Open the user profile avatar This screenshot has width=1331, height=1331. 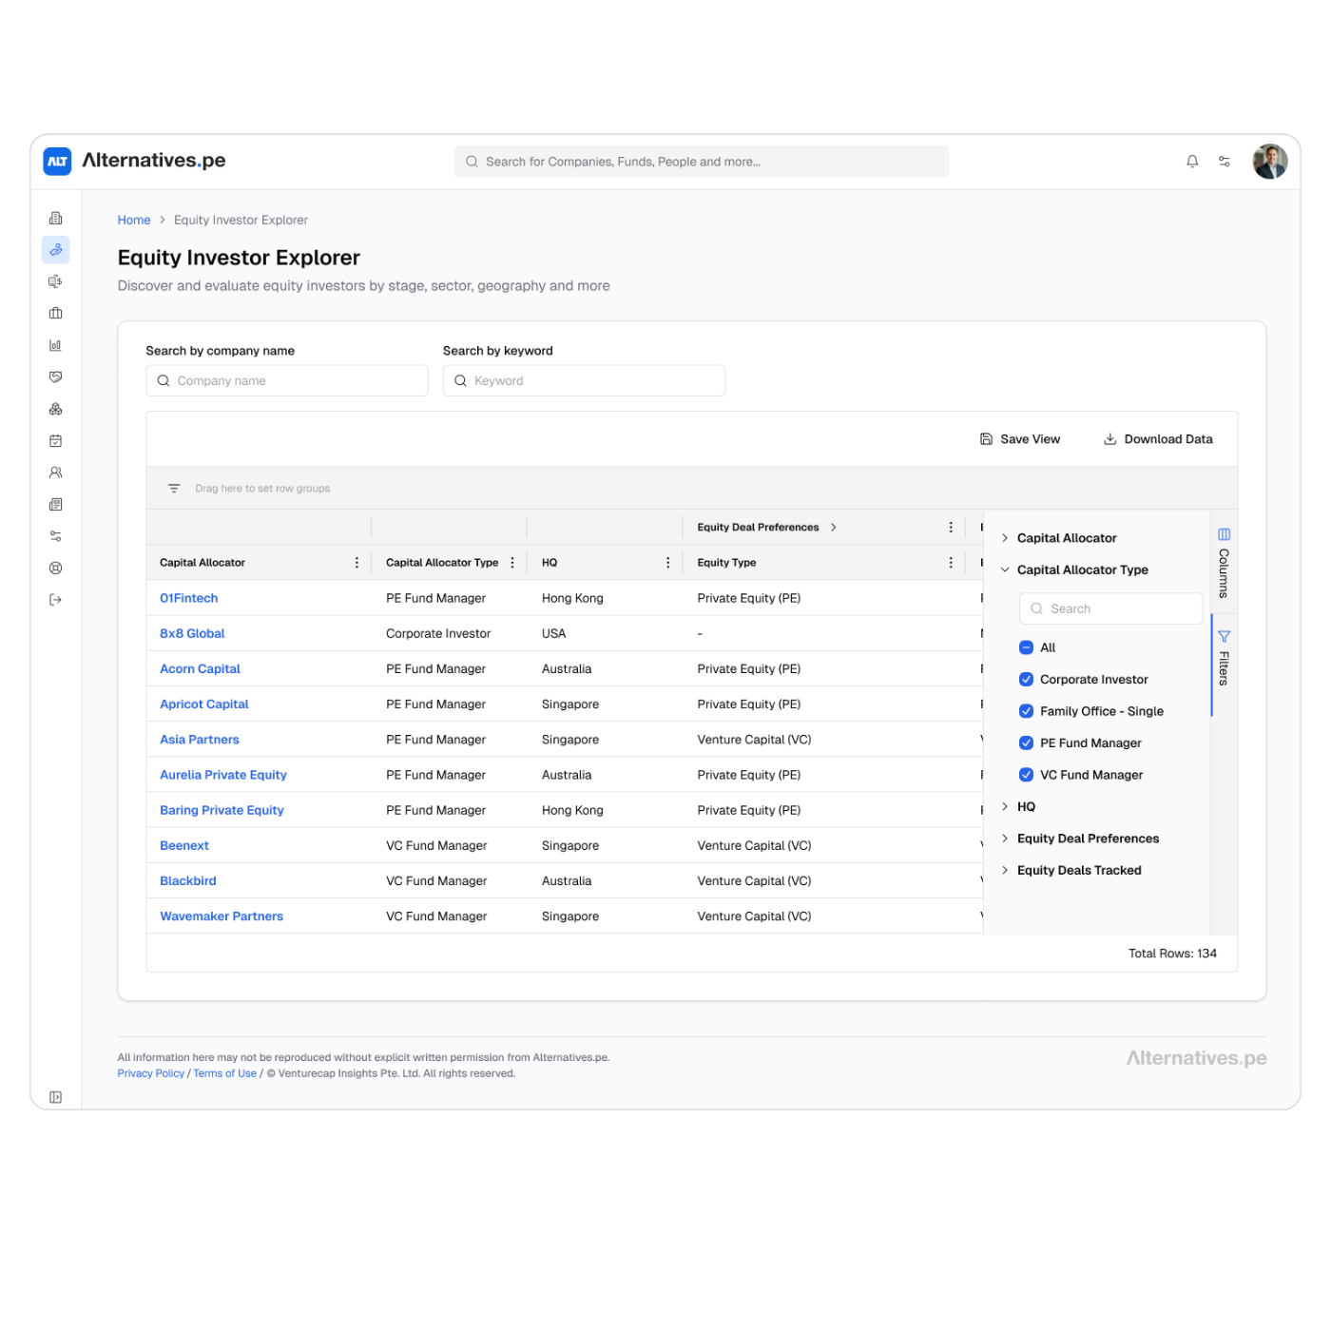[1270, 162]
